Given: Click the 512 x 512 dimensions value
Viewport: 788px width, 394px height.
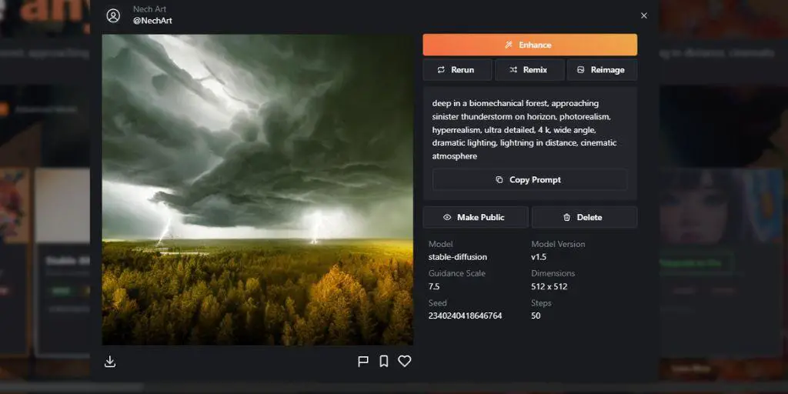Looking at the screenshot, I should pos(549,286).
